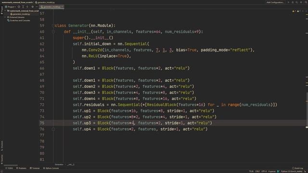308x173 pixels.
Task: Click the Stop icon in the top toolbar
Action: pos(301,2)
